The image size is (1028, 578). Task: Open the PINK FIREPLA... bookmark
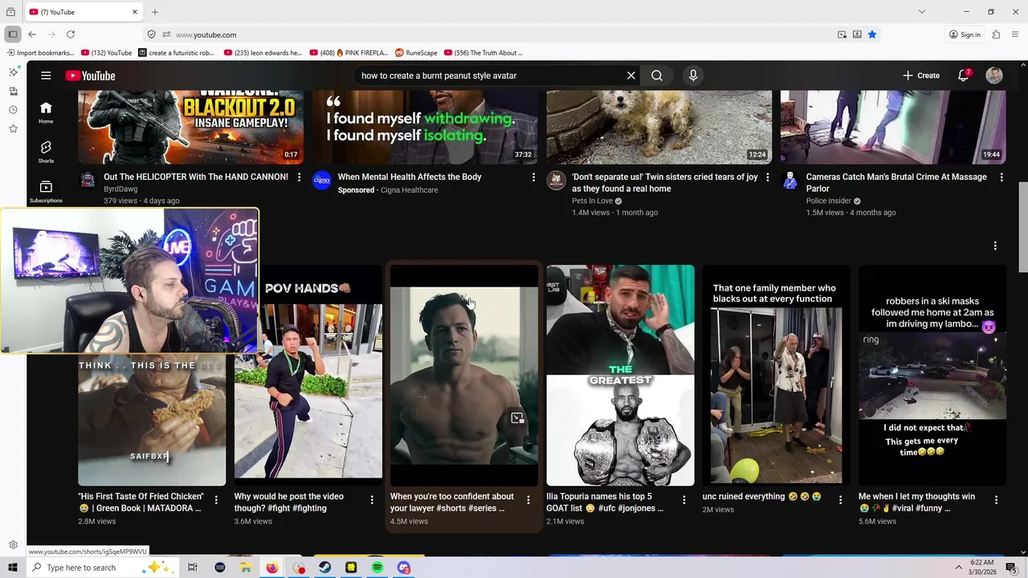coord(349,53)
